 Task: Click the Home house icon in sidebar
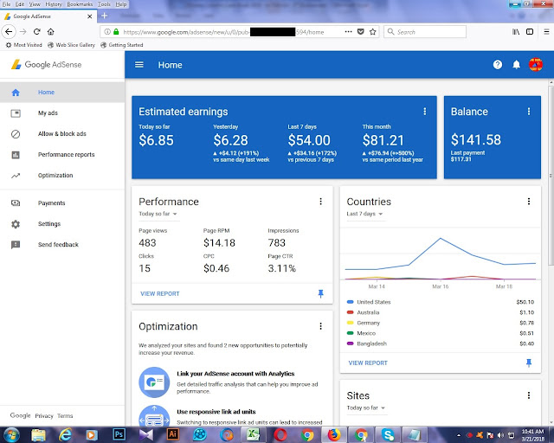pyautogui.click(x=16, y=93)
